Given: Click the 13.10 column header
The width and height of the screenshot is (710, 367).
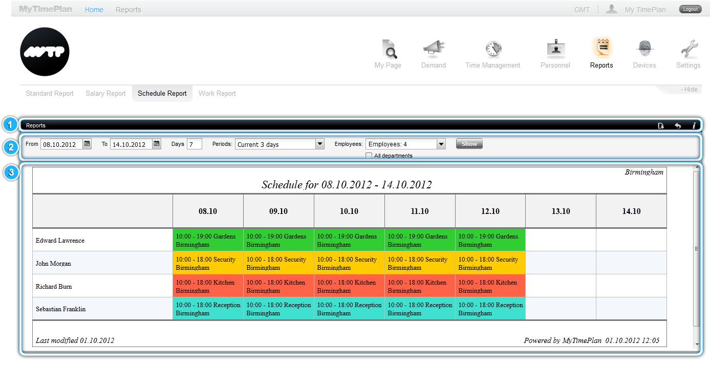Looking at the screenshot, I should (561, 211).
